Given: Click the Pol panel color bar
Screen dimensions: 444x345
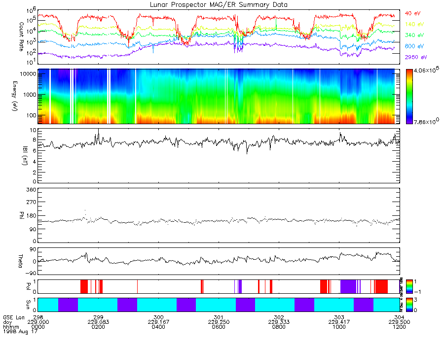Looking at the screenshot, I should [409, 286].
